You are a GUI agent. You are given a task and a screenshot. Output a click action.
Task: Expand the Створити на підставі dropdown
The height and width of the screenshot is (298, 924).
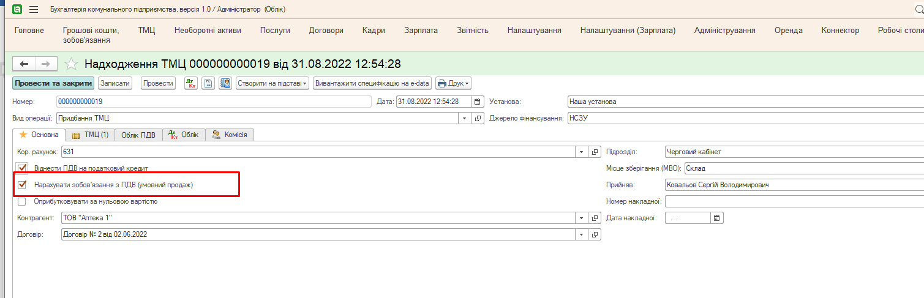[x=272, y=83]
